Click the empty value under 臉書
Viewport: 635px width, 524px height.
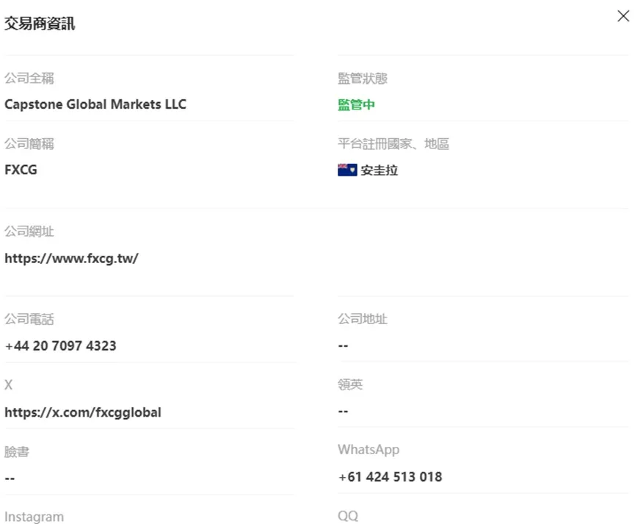click(10, 479)
